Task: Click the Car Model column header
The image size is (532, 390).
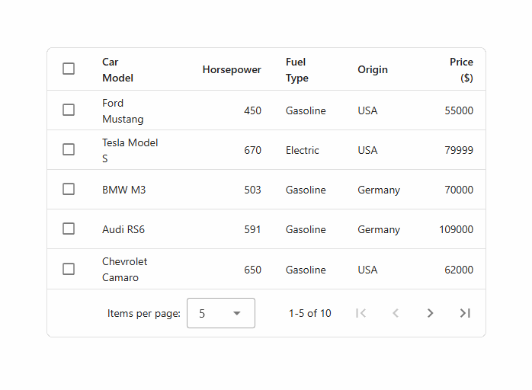Action: point(118,69)
